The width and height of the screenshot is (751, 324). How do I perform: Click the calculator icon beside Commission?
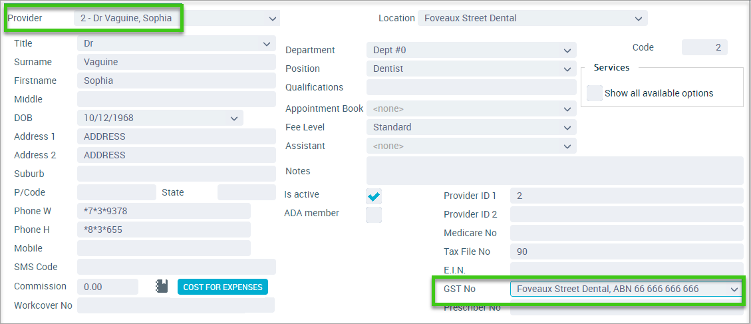tap(162, 286)
